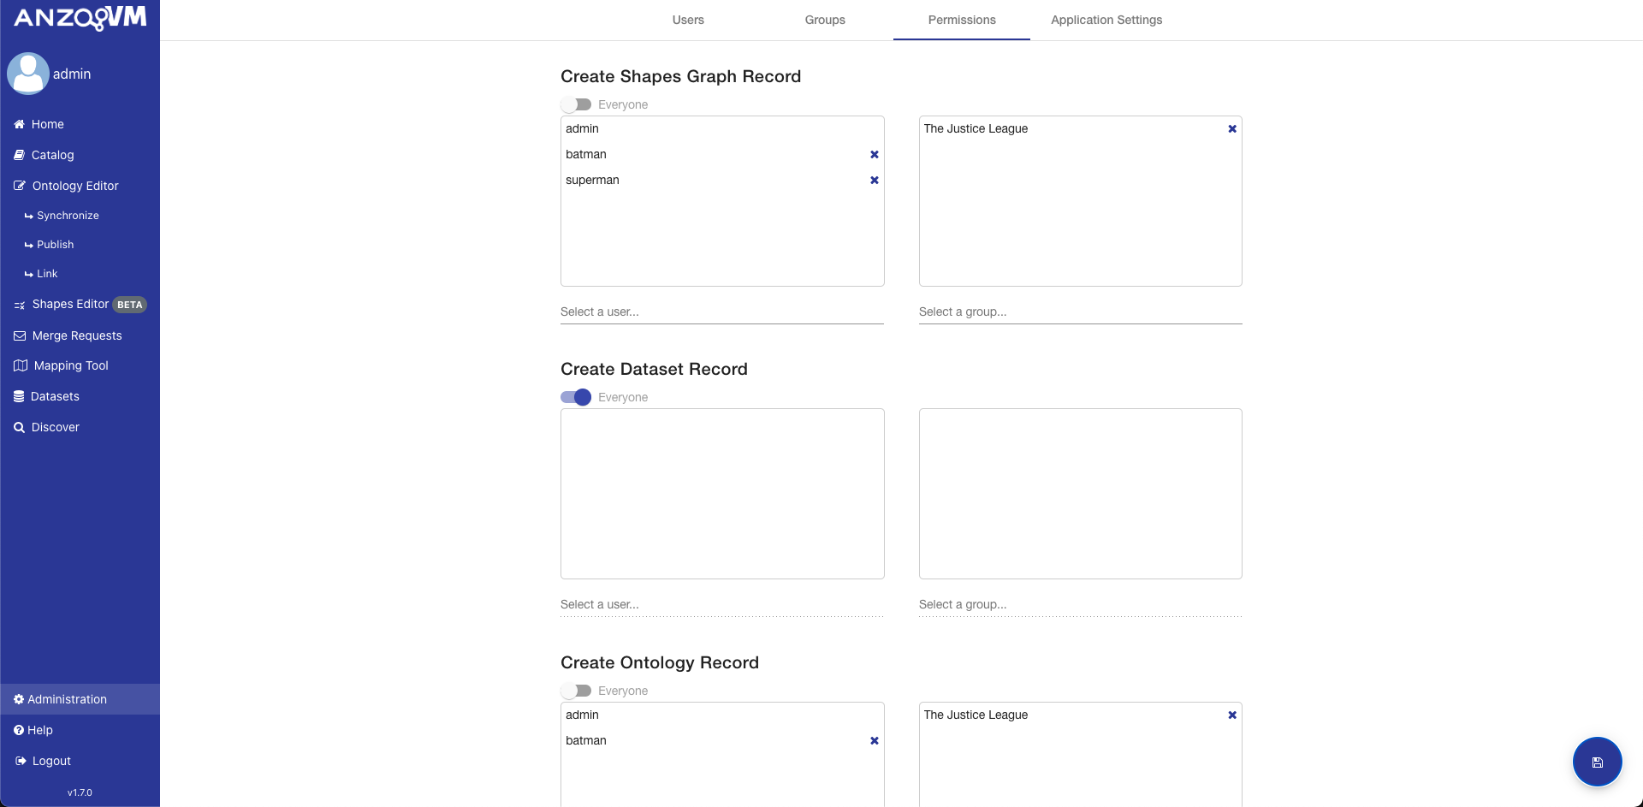1643x807 pixels.
Task: Open the Merge Requests page
Action: [77, 335]
